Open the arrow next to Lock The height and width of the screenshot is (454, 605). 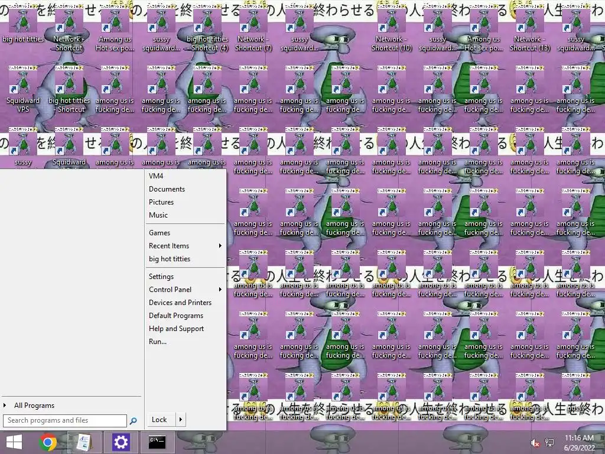point(181,419)
